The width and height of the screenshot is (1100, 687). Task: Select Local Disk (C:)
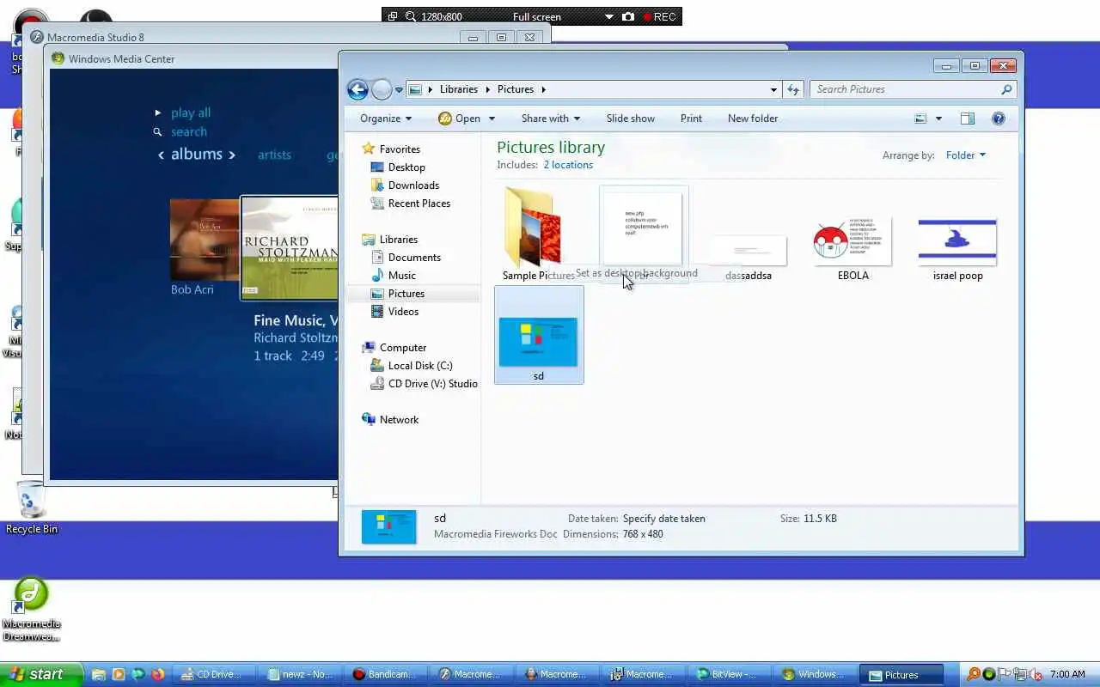point(420,365)
